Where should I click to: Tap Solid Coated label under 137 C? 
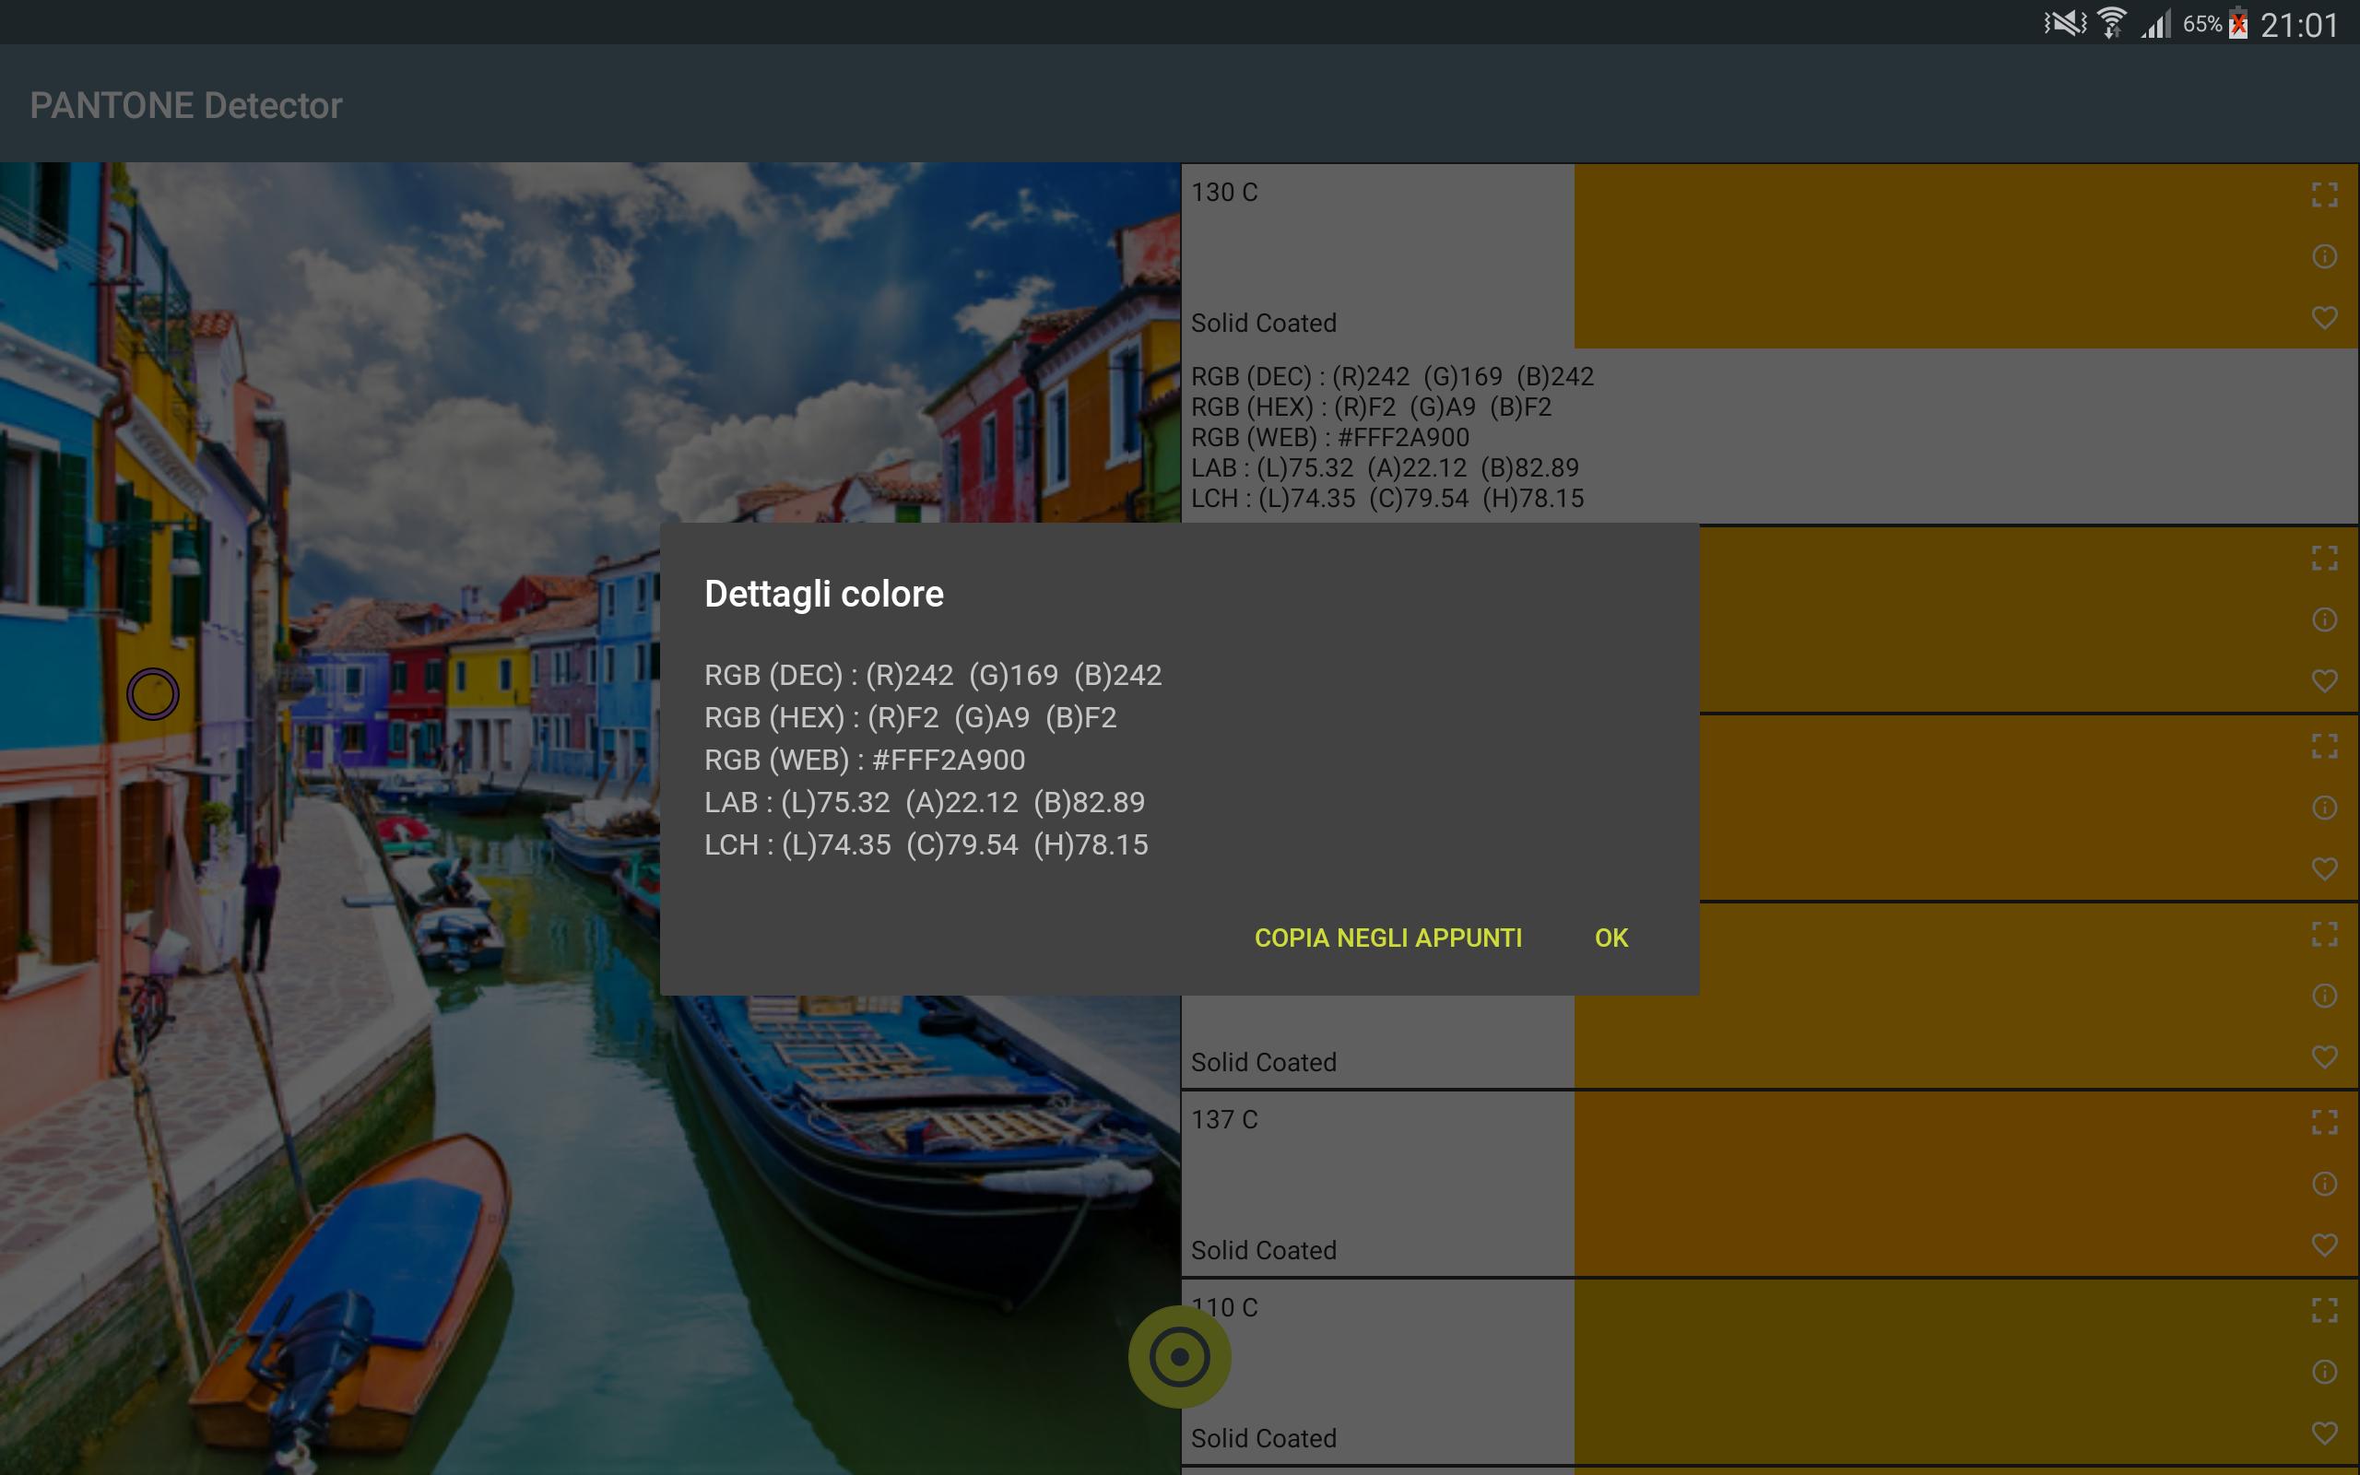coord(1264,1251)
